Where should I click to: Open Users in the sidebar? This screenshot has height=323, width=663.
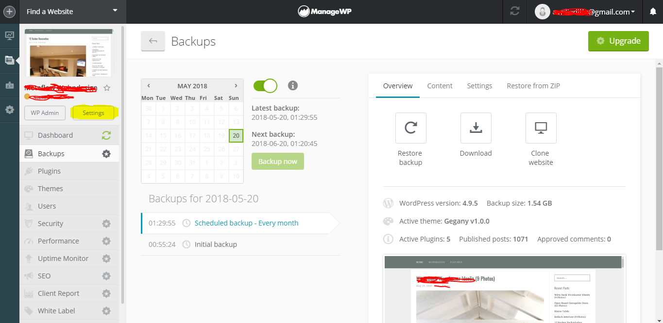point(69,206)
